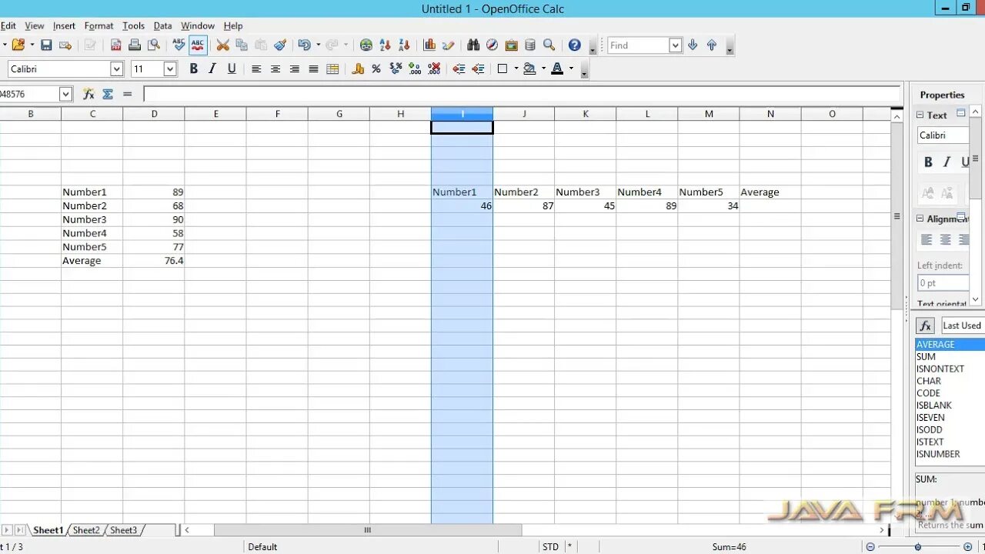Find Next down arrow icon

coord(693,45)
